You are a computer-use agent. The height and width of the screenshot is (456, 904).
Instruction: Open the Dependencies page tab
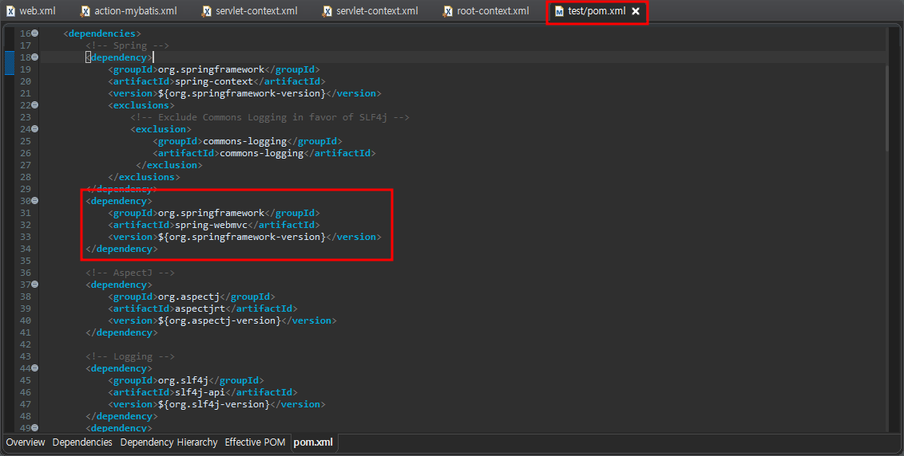[x=82, y=442]
